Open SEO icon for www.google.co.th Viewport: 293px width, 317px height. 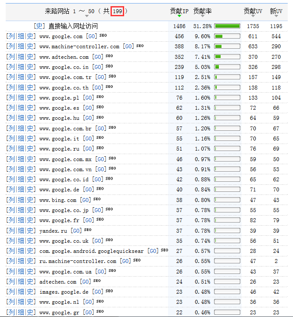click(x=109, y=86)
